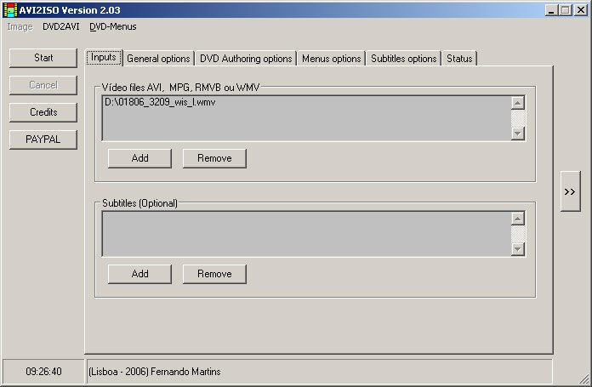This screenshot has height=387, width=592.
Task: Open the DVD2AVI menu
Action: tap(60, 26)
